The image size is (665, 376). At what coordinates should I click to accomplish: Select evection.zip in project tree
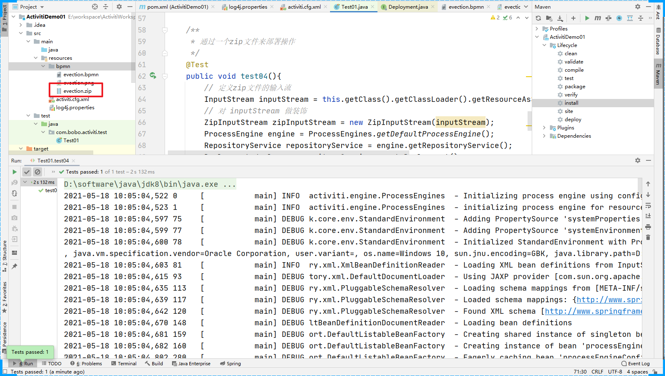(x=77, y=91)
